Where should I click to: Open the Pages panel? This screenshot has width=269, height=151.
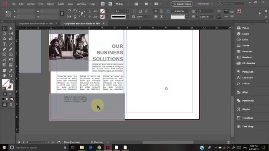pyautogui.click(x=245, y=28)
